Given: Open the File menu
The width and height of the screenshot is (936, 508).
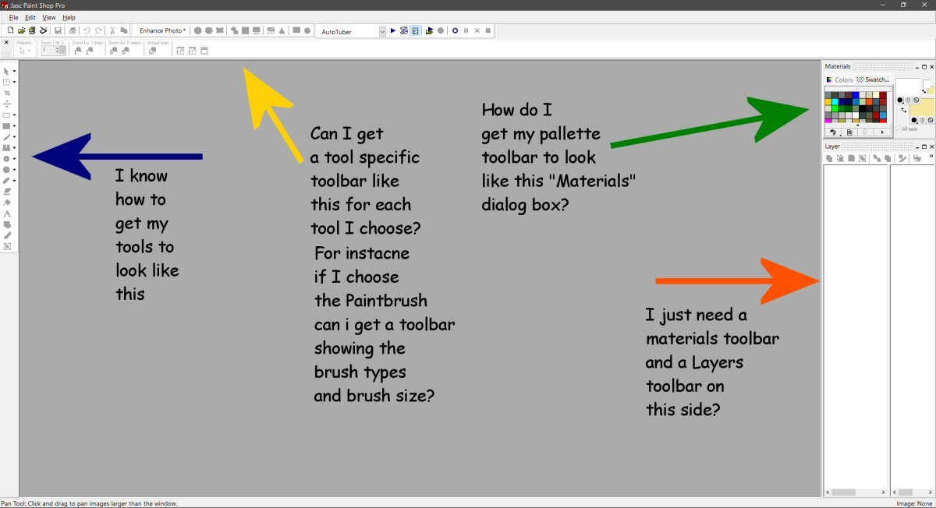Looking at the screenshot, I should (x=13, y=17).
